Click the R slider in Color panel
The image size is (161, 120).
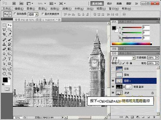point(132,28)
